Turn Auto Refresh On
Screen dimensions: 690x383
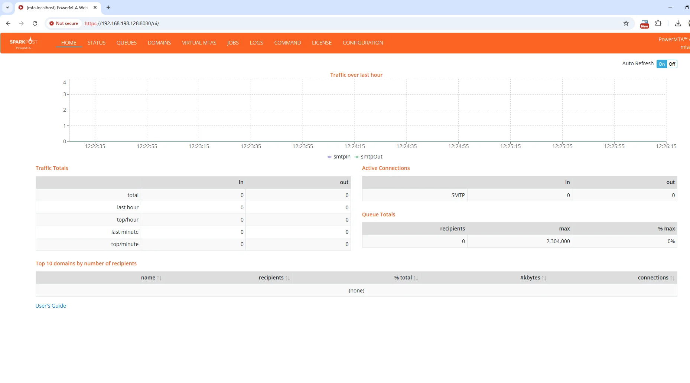coord(662,64)
